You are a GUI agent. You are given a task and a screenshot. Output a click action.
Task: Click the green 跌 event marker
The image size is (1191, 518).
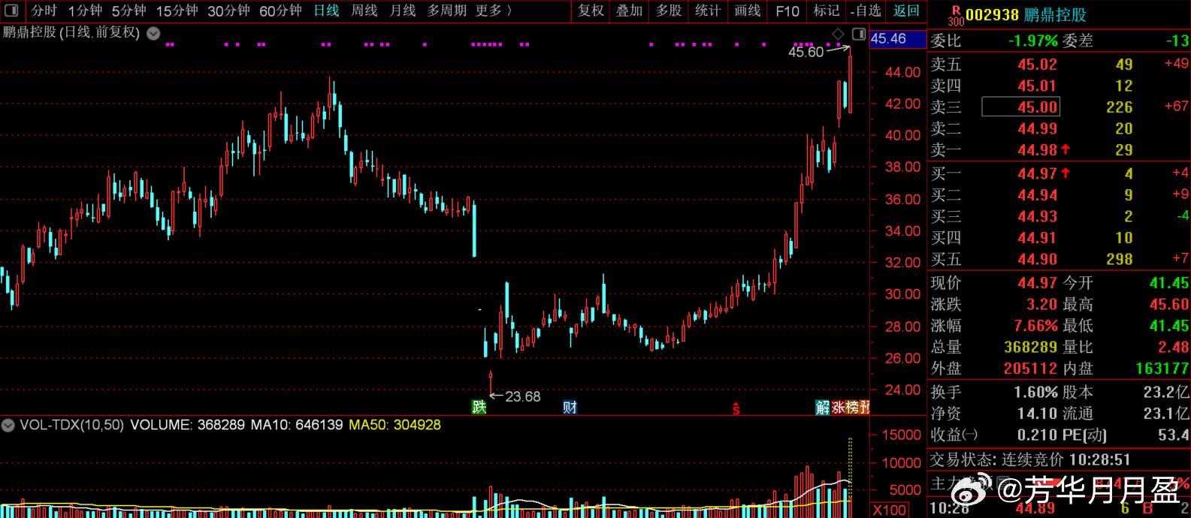coord(479,407)
